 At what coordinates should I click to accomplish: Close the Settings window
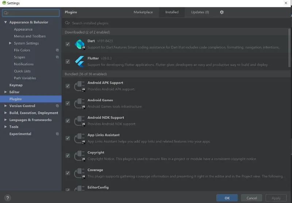click(x=286, y=3)
